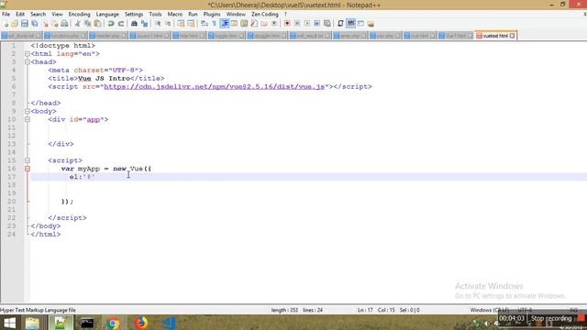This screenshot has width=587, height=330.
Task: Toggle synchronized horizontal scrolling
Action: (191, 24)
